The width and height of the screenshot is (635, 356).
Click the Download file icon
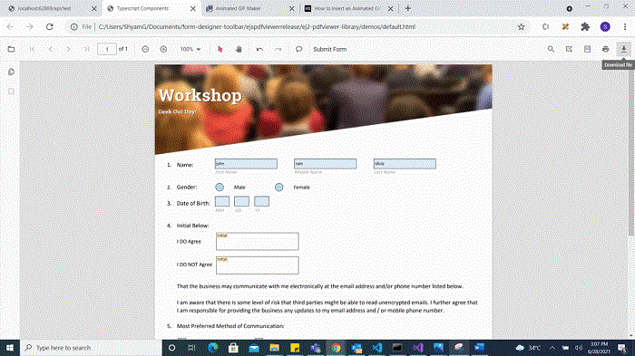[624, 49]
